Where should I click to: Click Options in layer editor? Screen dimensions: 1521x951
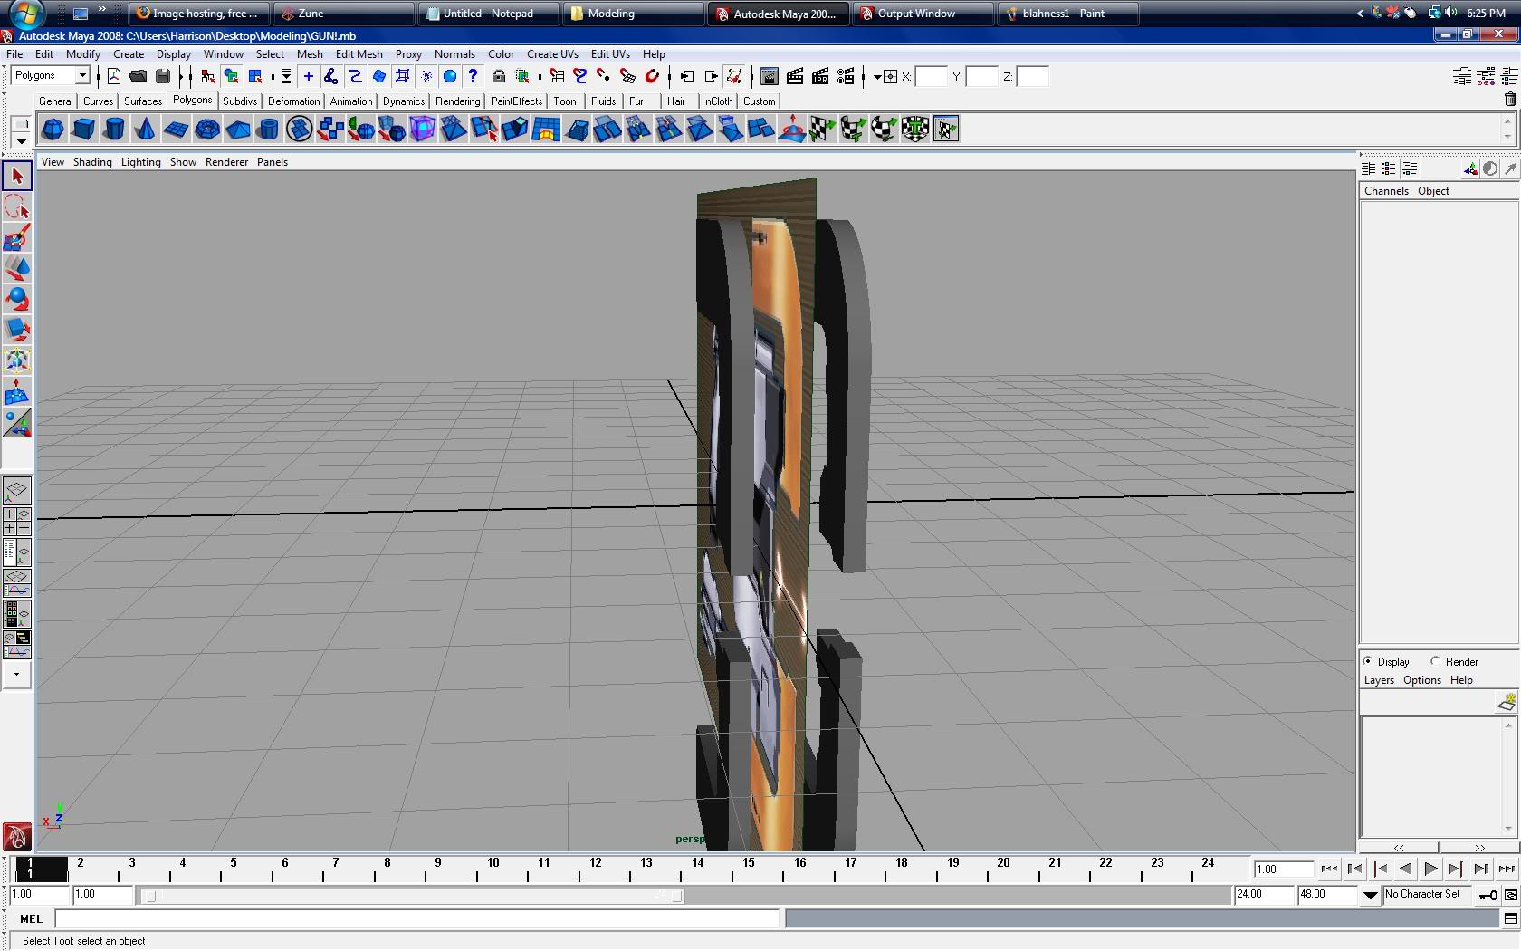1422,680
